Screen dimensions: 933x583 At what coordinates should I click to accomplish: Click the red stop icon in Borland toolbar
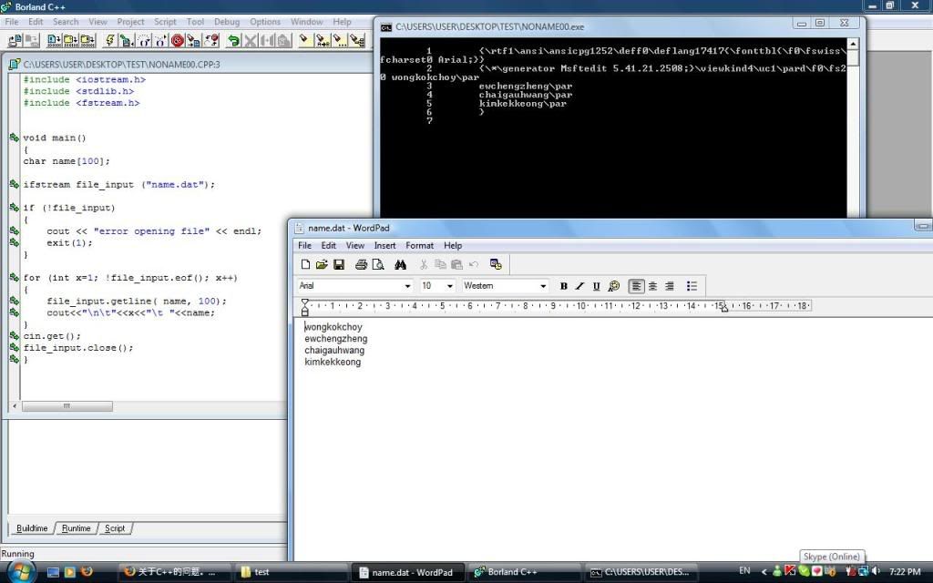(178, 40)
